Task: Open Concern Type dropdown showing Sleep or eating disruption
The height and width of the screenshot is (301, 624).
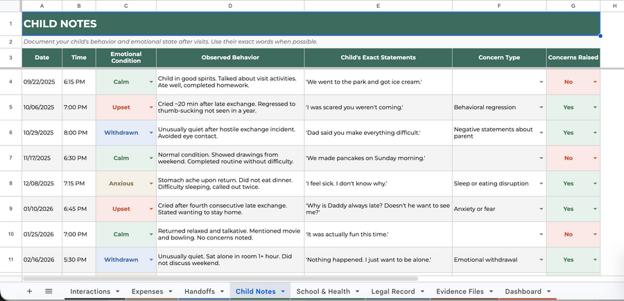Action: (x=541, y=183)
